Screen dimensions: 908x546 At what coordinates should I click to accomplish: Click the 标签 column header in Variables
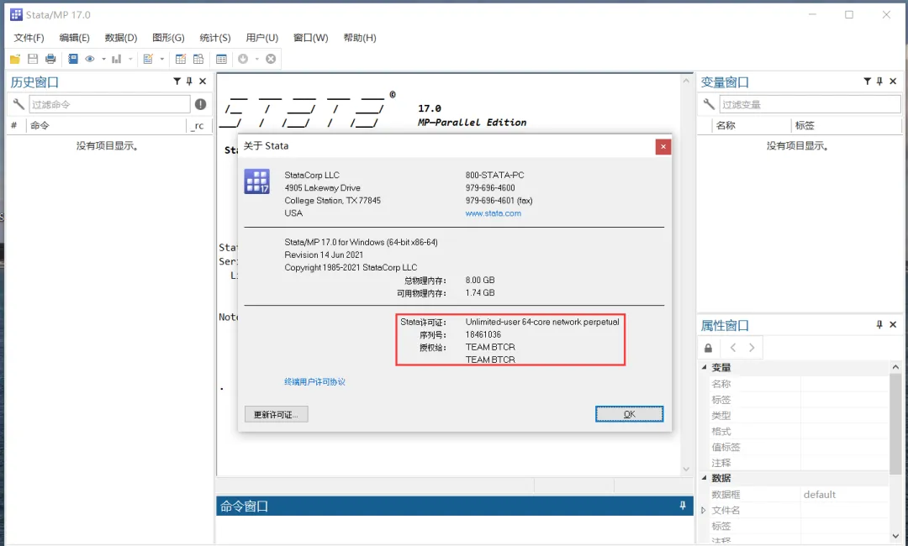pyautogui.click(x=846, y=125)
